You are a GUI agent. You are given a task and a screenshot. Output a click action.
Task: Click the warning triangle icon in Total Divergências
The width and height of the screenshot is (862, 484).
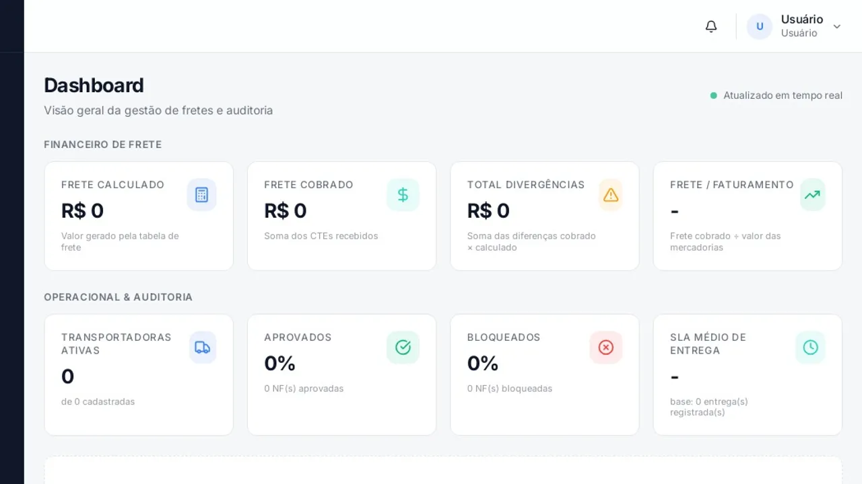coord(611,195)
